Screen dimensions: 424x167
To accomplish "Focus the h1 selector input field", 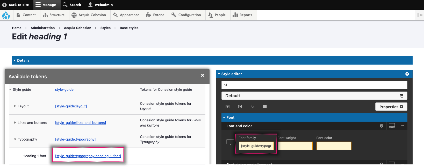I will (314, 85).
